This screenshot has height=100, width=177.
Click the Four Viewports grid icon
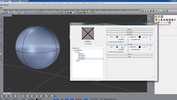pos(41,12)
